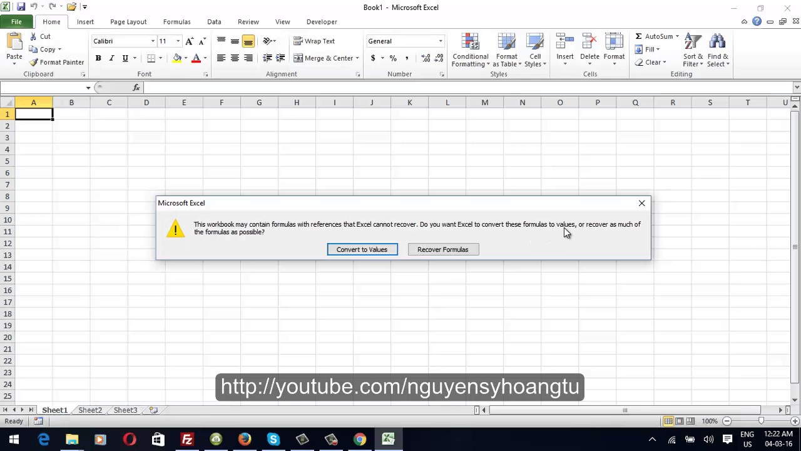Click the Delete cells icon
Screen dimensions: 801x451
(x=589, y=43)
